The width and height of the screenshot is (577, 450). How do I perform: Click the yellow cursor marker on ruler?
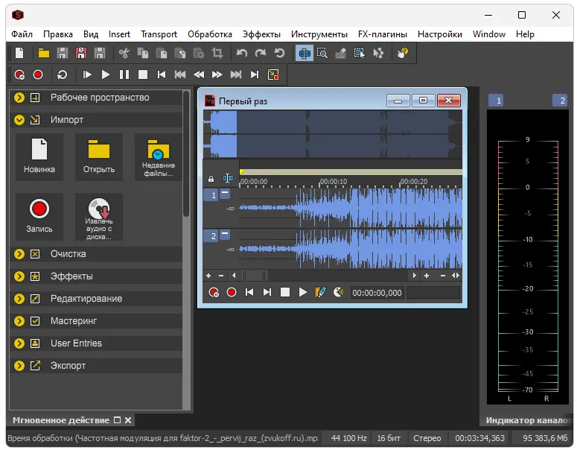pos(242,172)
